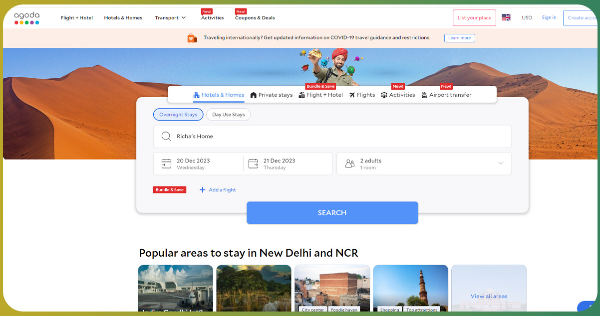
Task: Click the check-in calendar icon
Action: tap(166, 163)
